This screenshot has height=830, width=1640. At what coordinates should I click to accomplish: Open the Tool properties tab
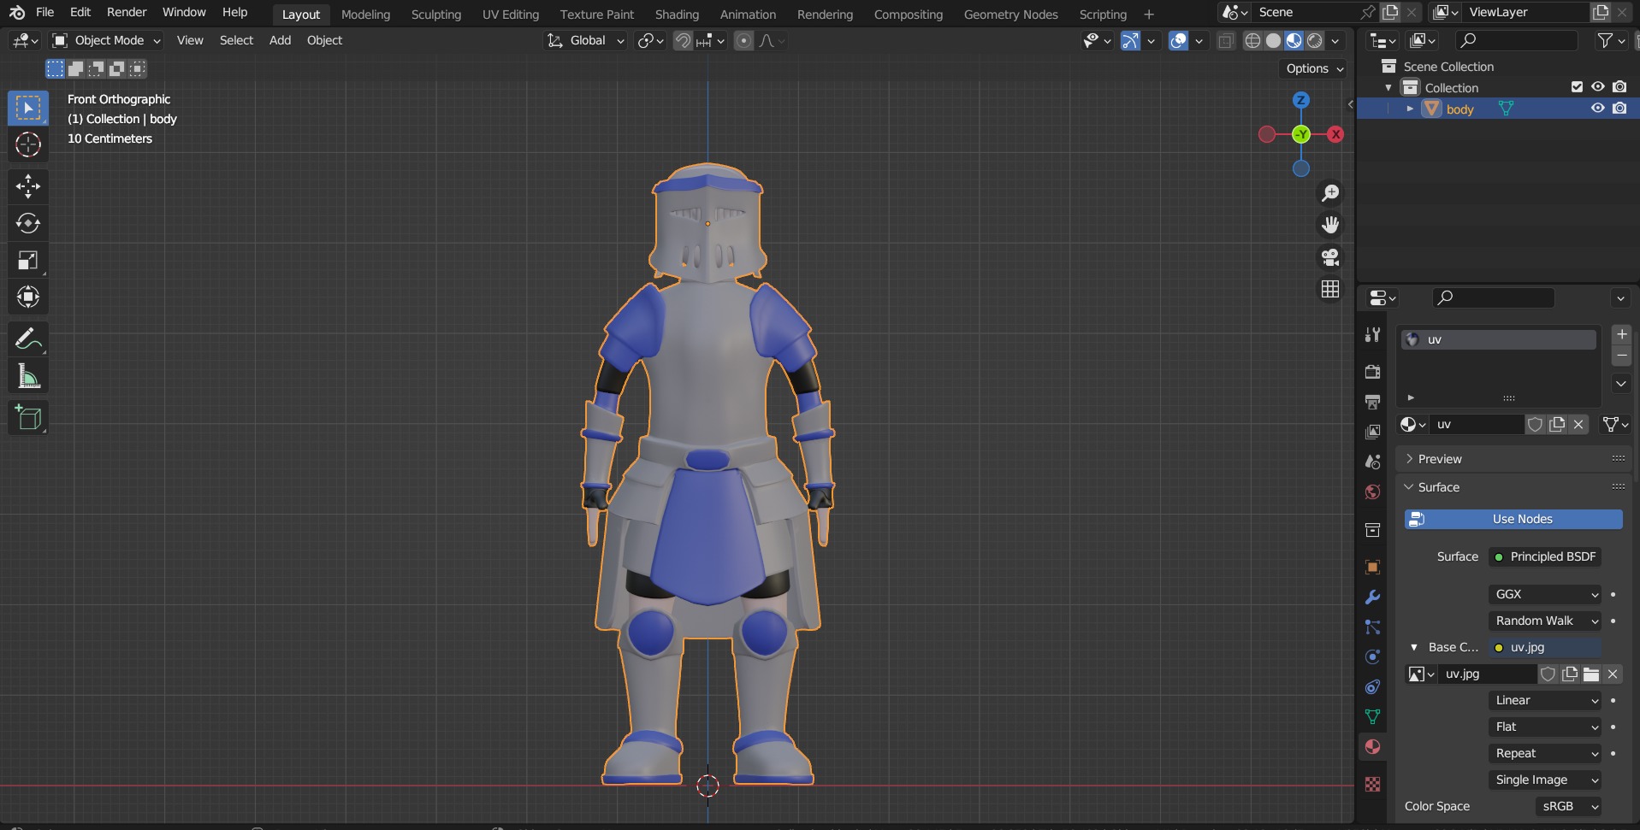[1372, 334]
